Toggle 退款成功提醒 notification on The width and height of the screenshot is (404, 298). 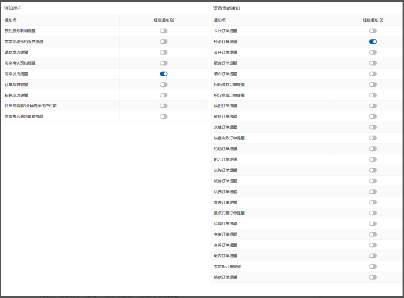pos(164,52)
